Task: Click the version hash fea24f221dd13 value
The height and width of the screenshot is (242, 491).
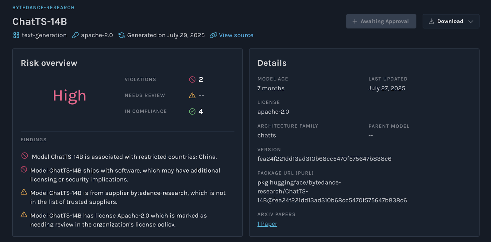Action: 324,159
